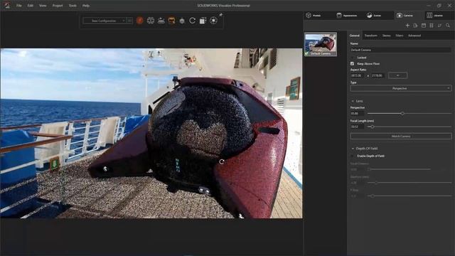Viewport: 455px width, 256px height.
Task: Click the small sphere icon in main toolbar
Action: click(x=182, y=21)
